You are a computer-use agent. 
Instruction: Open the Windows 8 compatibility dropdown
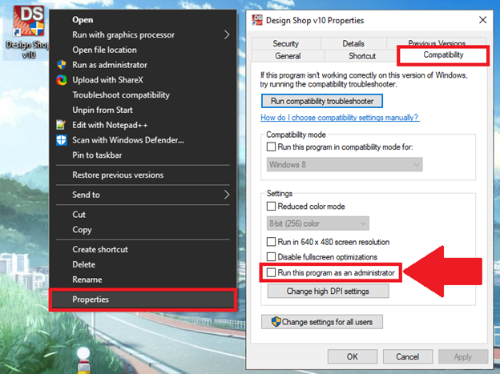345,164
